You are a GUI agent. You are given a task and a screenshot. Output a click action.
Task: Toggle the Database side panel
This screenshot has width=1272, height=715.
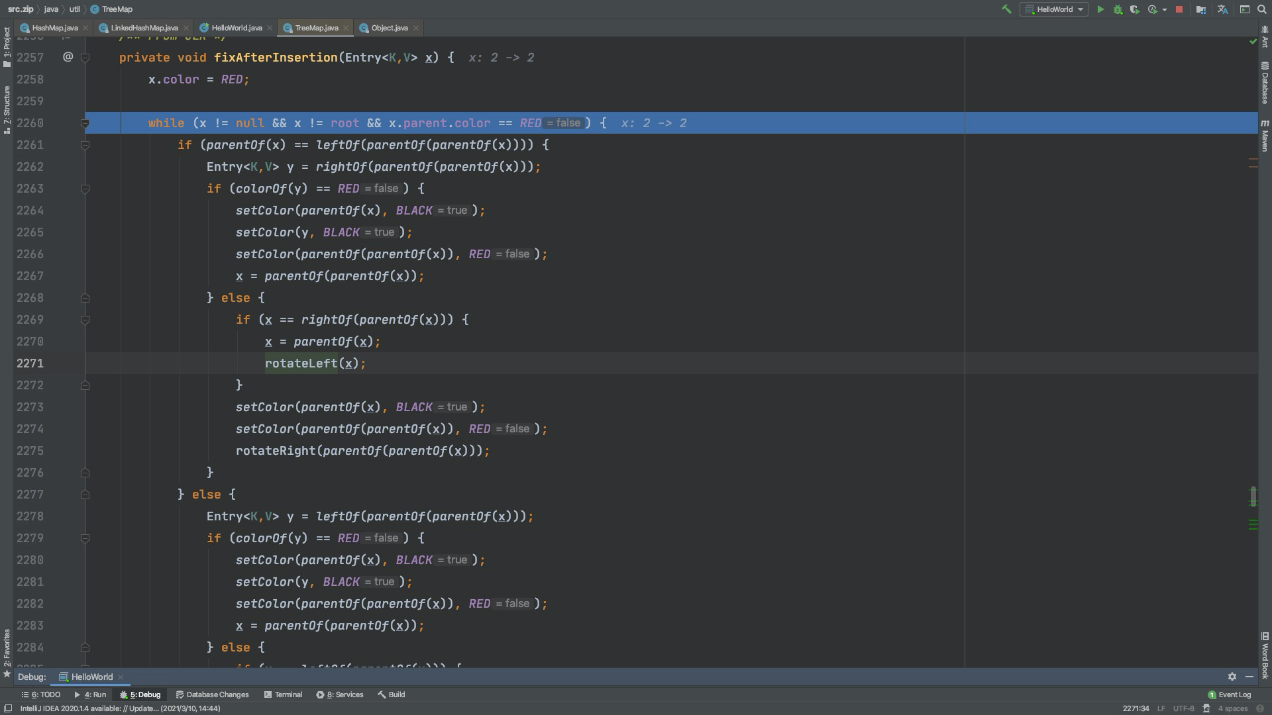tap(1265, 83)
